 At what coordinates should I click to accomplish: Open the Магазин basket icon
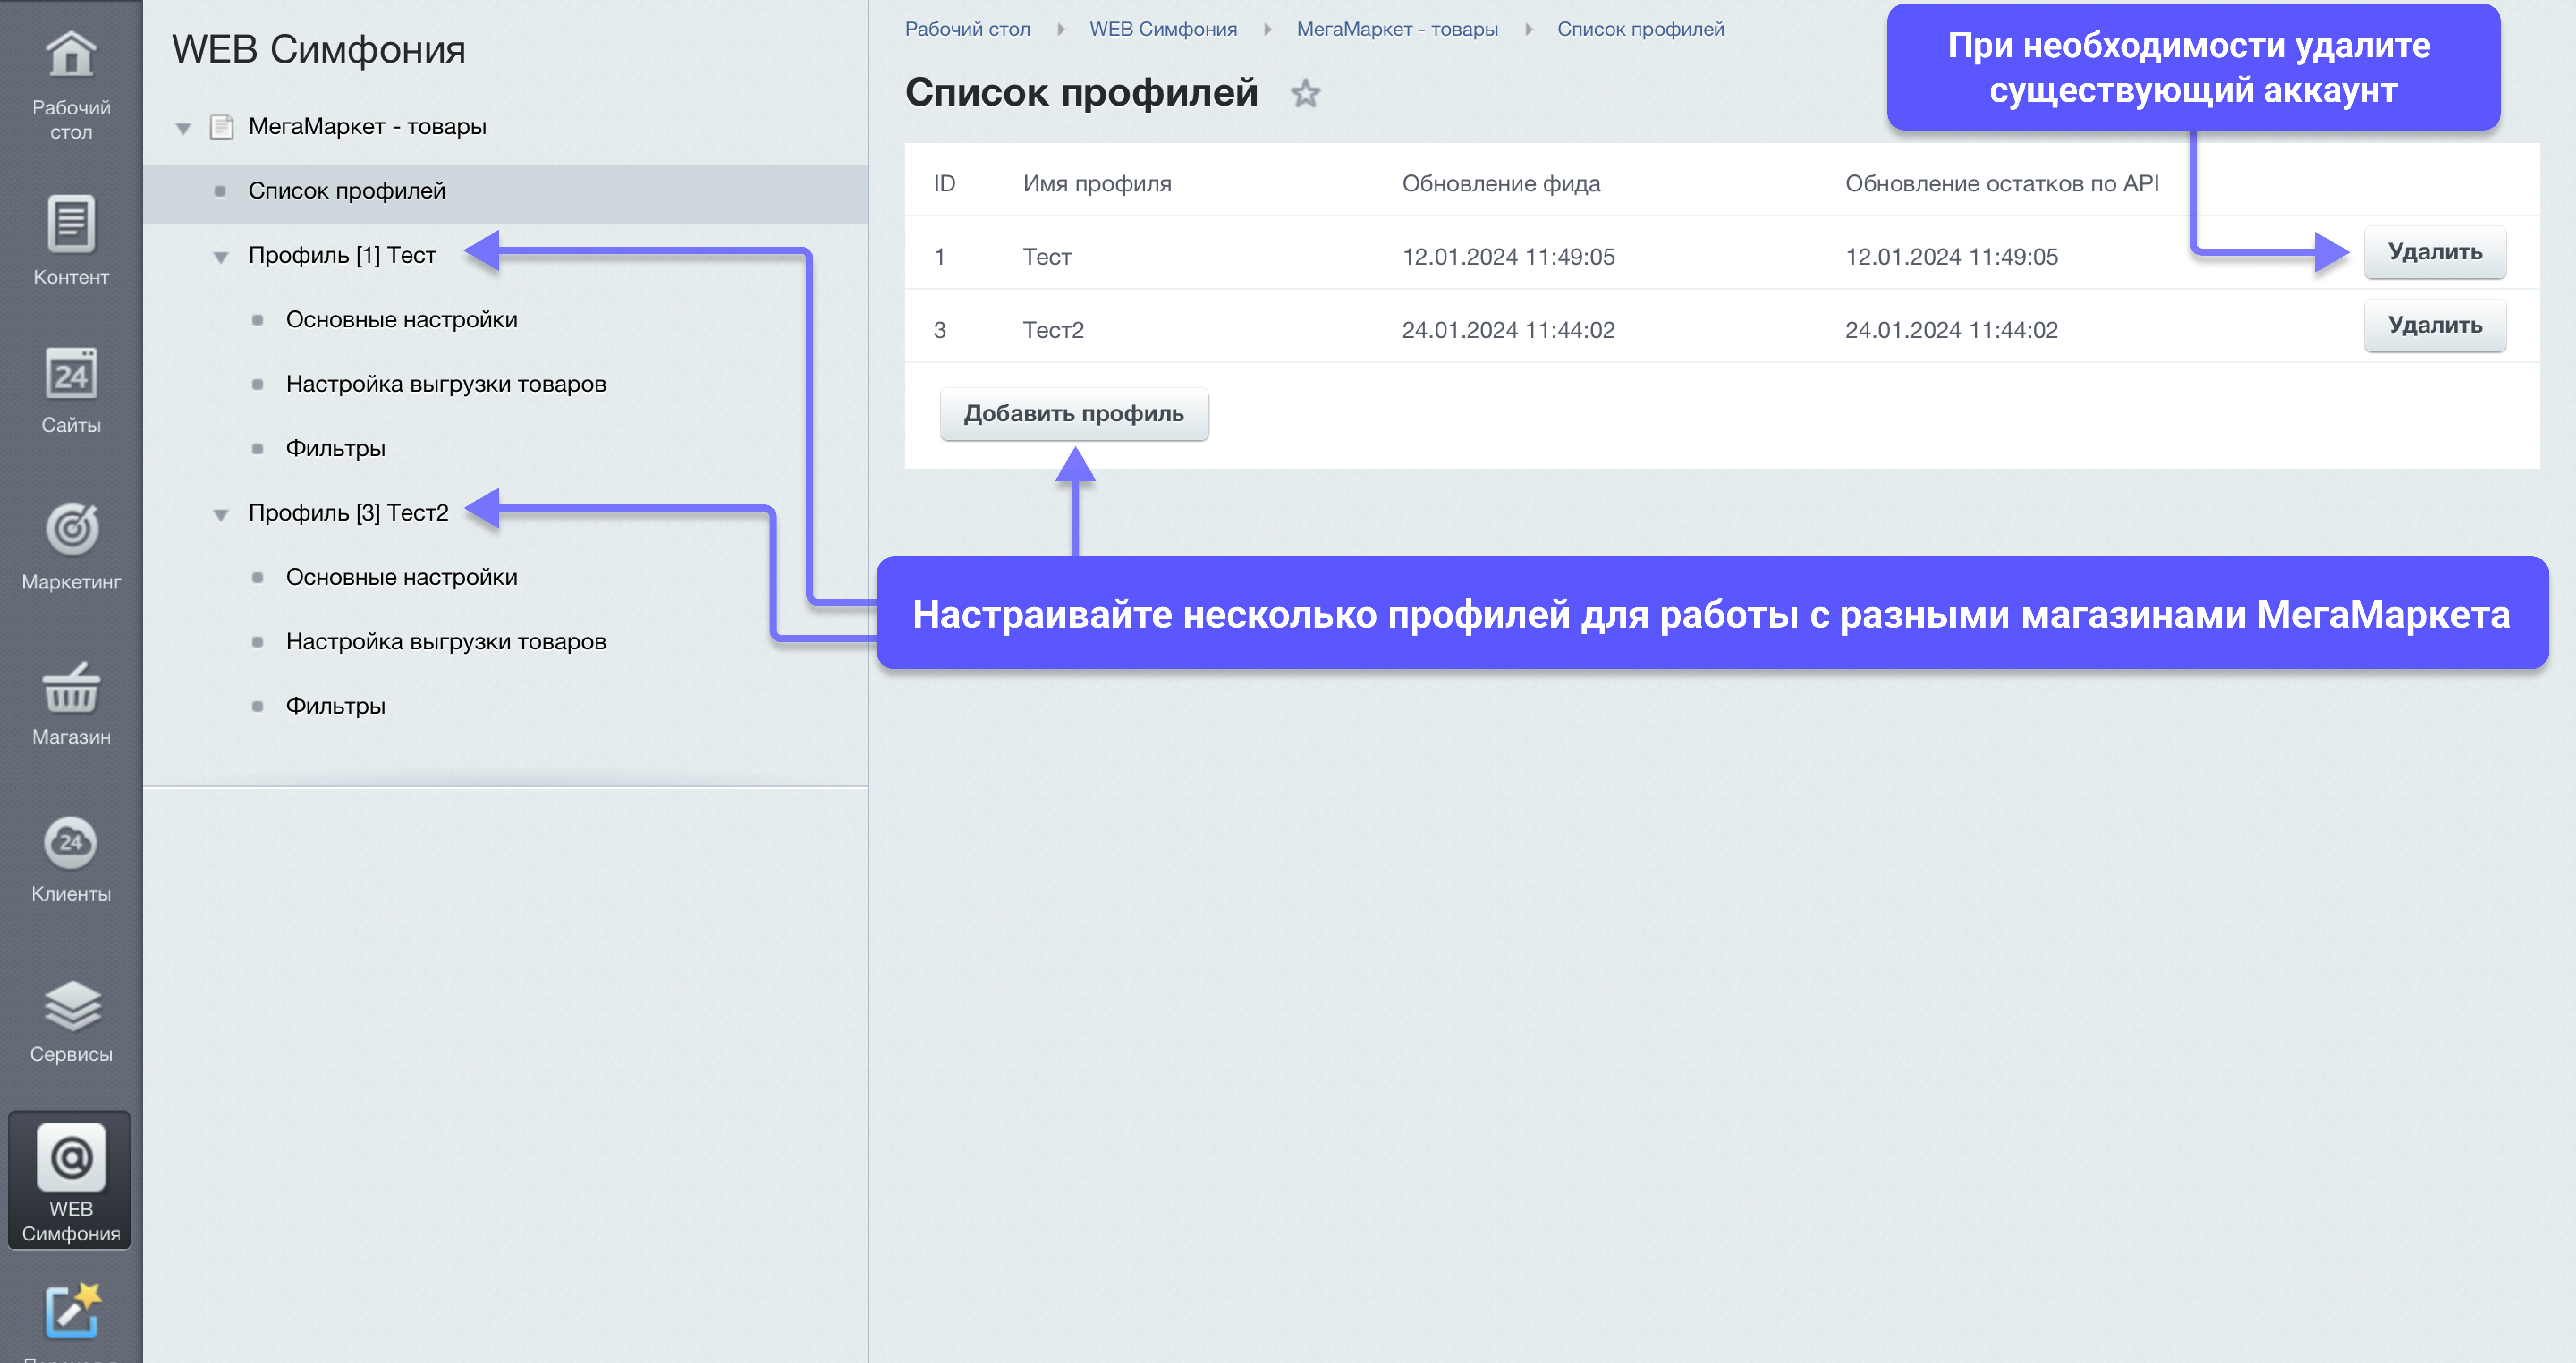pos(70,688)
